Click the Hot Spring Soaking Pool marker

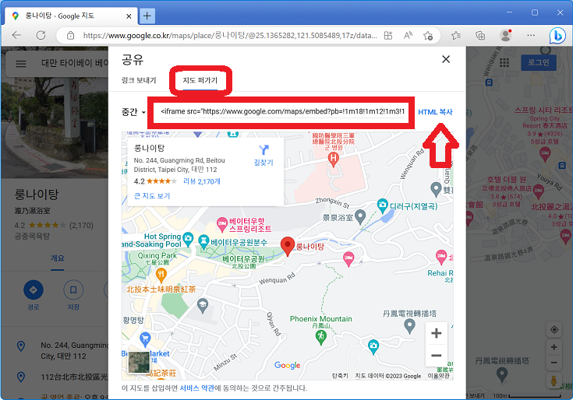(x=188, y=239)
